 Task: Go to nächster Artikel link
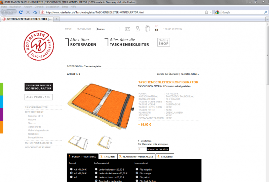(190, 74)
